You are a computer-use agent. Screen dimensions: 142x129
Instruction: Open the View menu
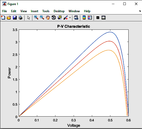pos(24,11)
